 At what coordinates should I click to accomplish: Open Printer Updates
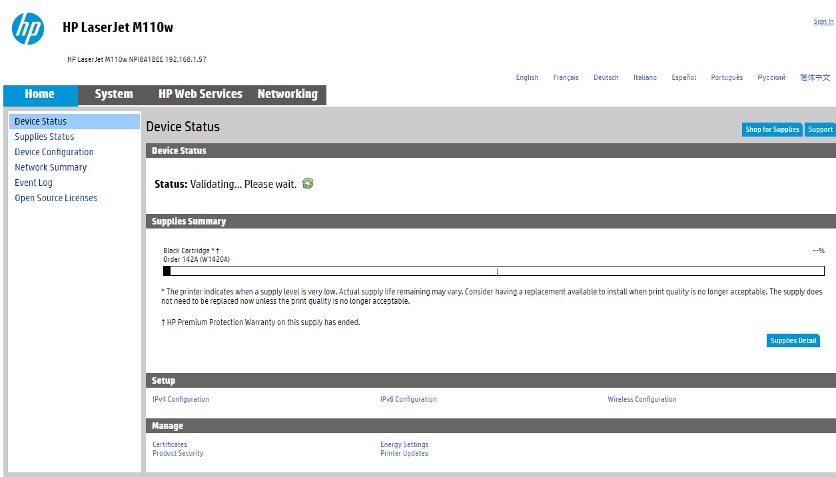(x=404, y=454)
